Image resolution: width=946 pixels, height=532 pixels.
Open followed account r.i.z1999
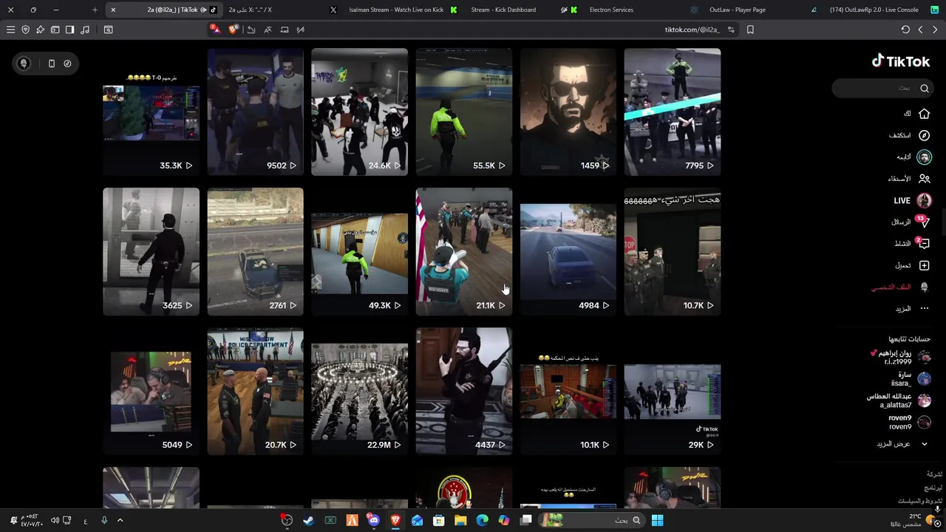point(900,358)
